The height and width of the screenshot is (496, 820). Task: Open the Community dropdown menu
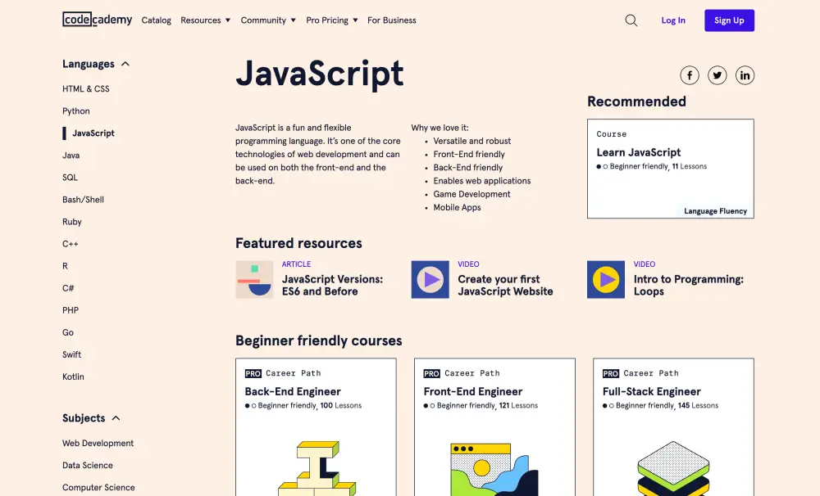267,20
